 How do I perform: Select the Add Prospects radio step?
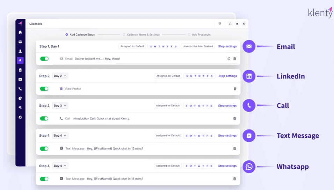pos(189,35)
